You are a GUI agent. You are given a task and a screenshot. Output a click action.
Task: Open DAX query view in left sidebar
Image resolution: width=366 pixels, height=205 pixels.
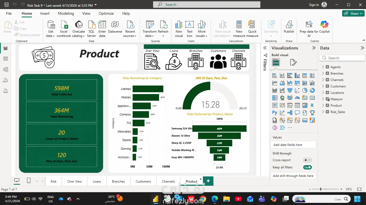pyautogui.click(x=5, y=80)
